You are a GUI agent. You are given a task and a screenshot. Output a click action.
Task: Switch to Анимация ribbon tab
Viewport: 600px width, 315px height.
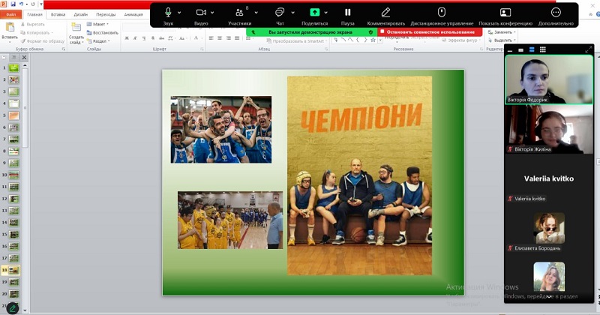(x=133, y=14)
